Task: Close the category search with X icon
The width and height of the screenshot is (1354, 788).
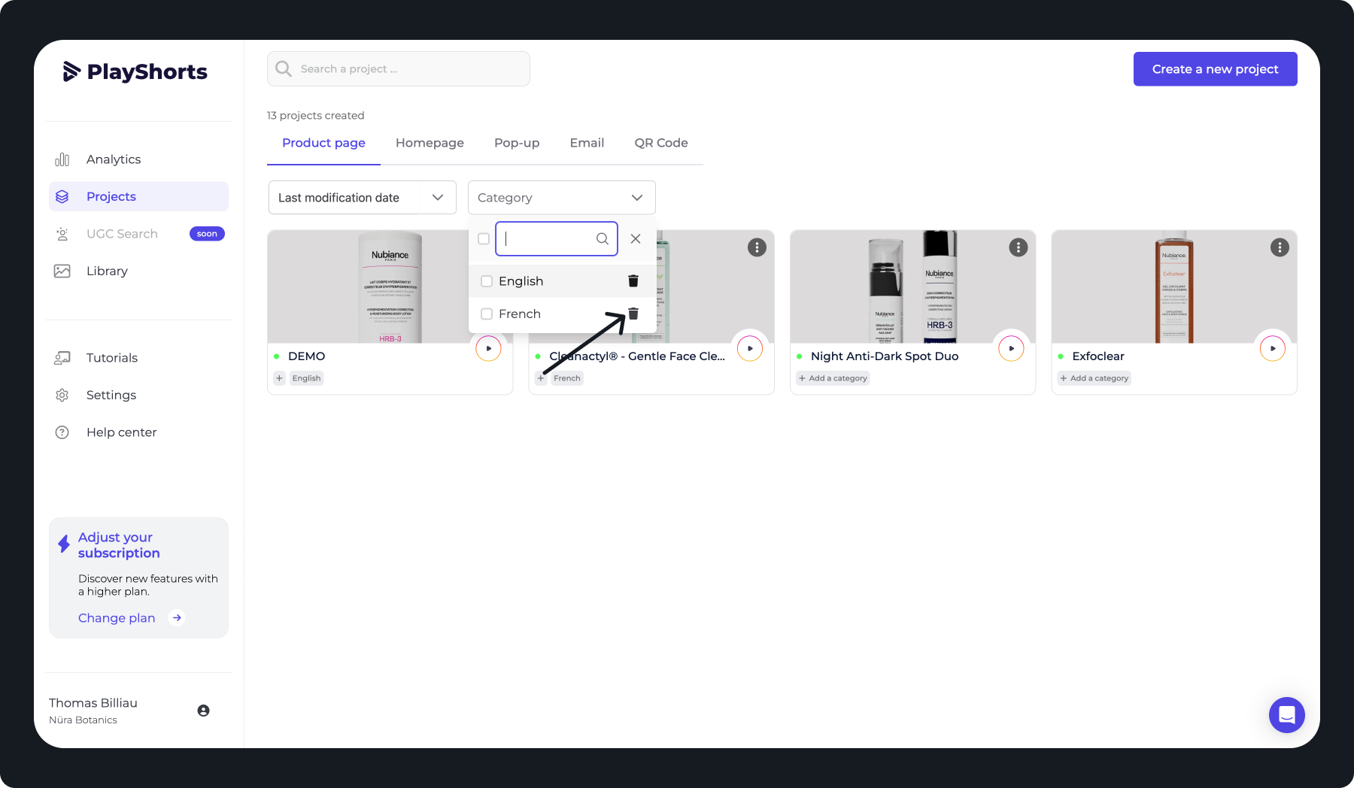Action: tap(636, 238)
